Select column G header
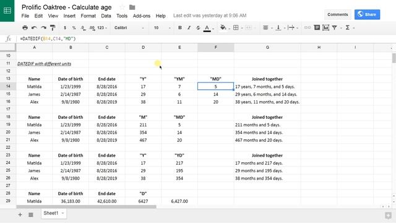 click(x=267, y=47)
